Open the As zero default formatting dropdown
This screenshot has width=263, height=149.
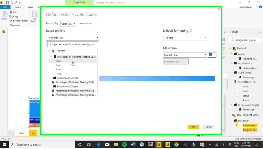(x=185, y=38)
